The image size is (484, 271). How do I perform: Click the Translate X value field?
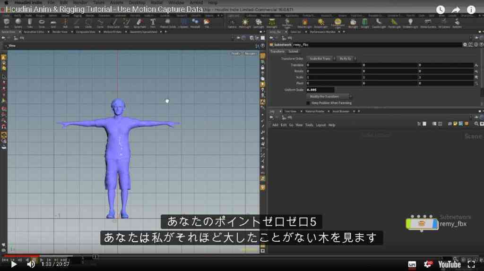333,65
